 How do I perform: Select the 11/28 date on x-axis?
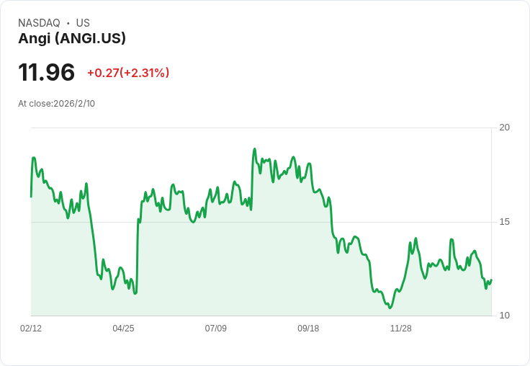(400, 329)
